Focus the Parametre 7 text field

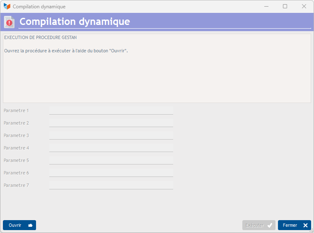pyautogui.click(x=111, y=185)
